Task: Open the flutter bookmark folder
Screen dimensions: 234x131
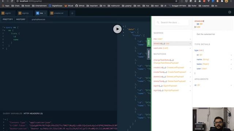Action: click(192, 6)
